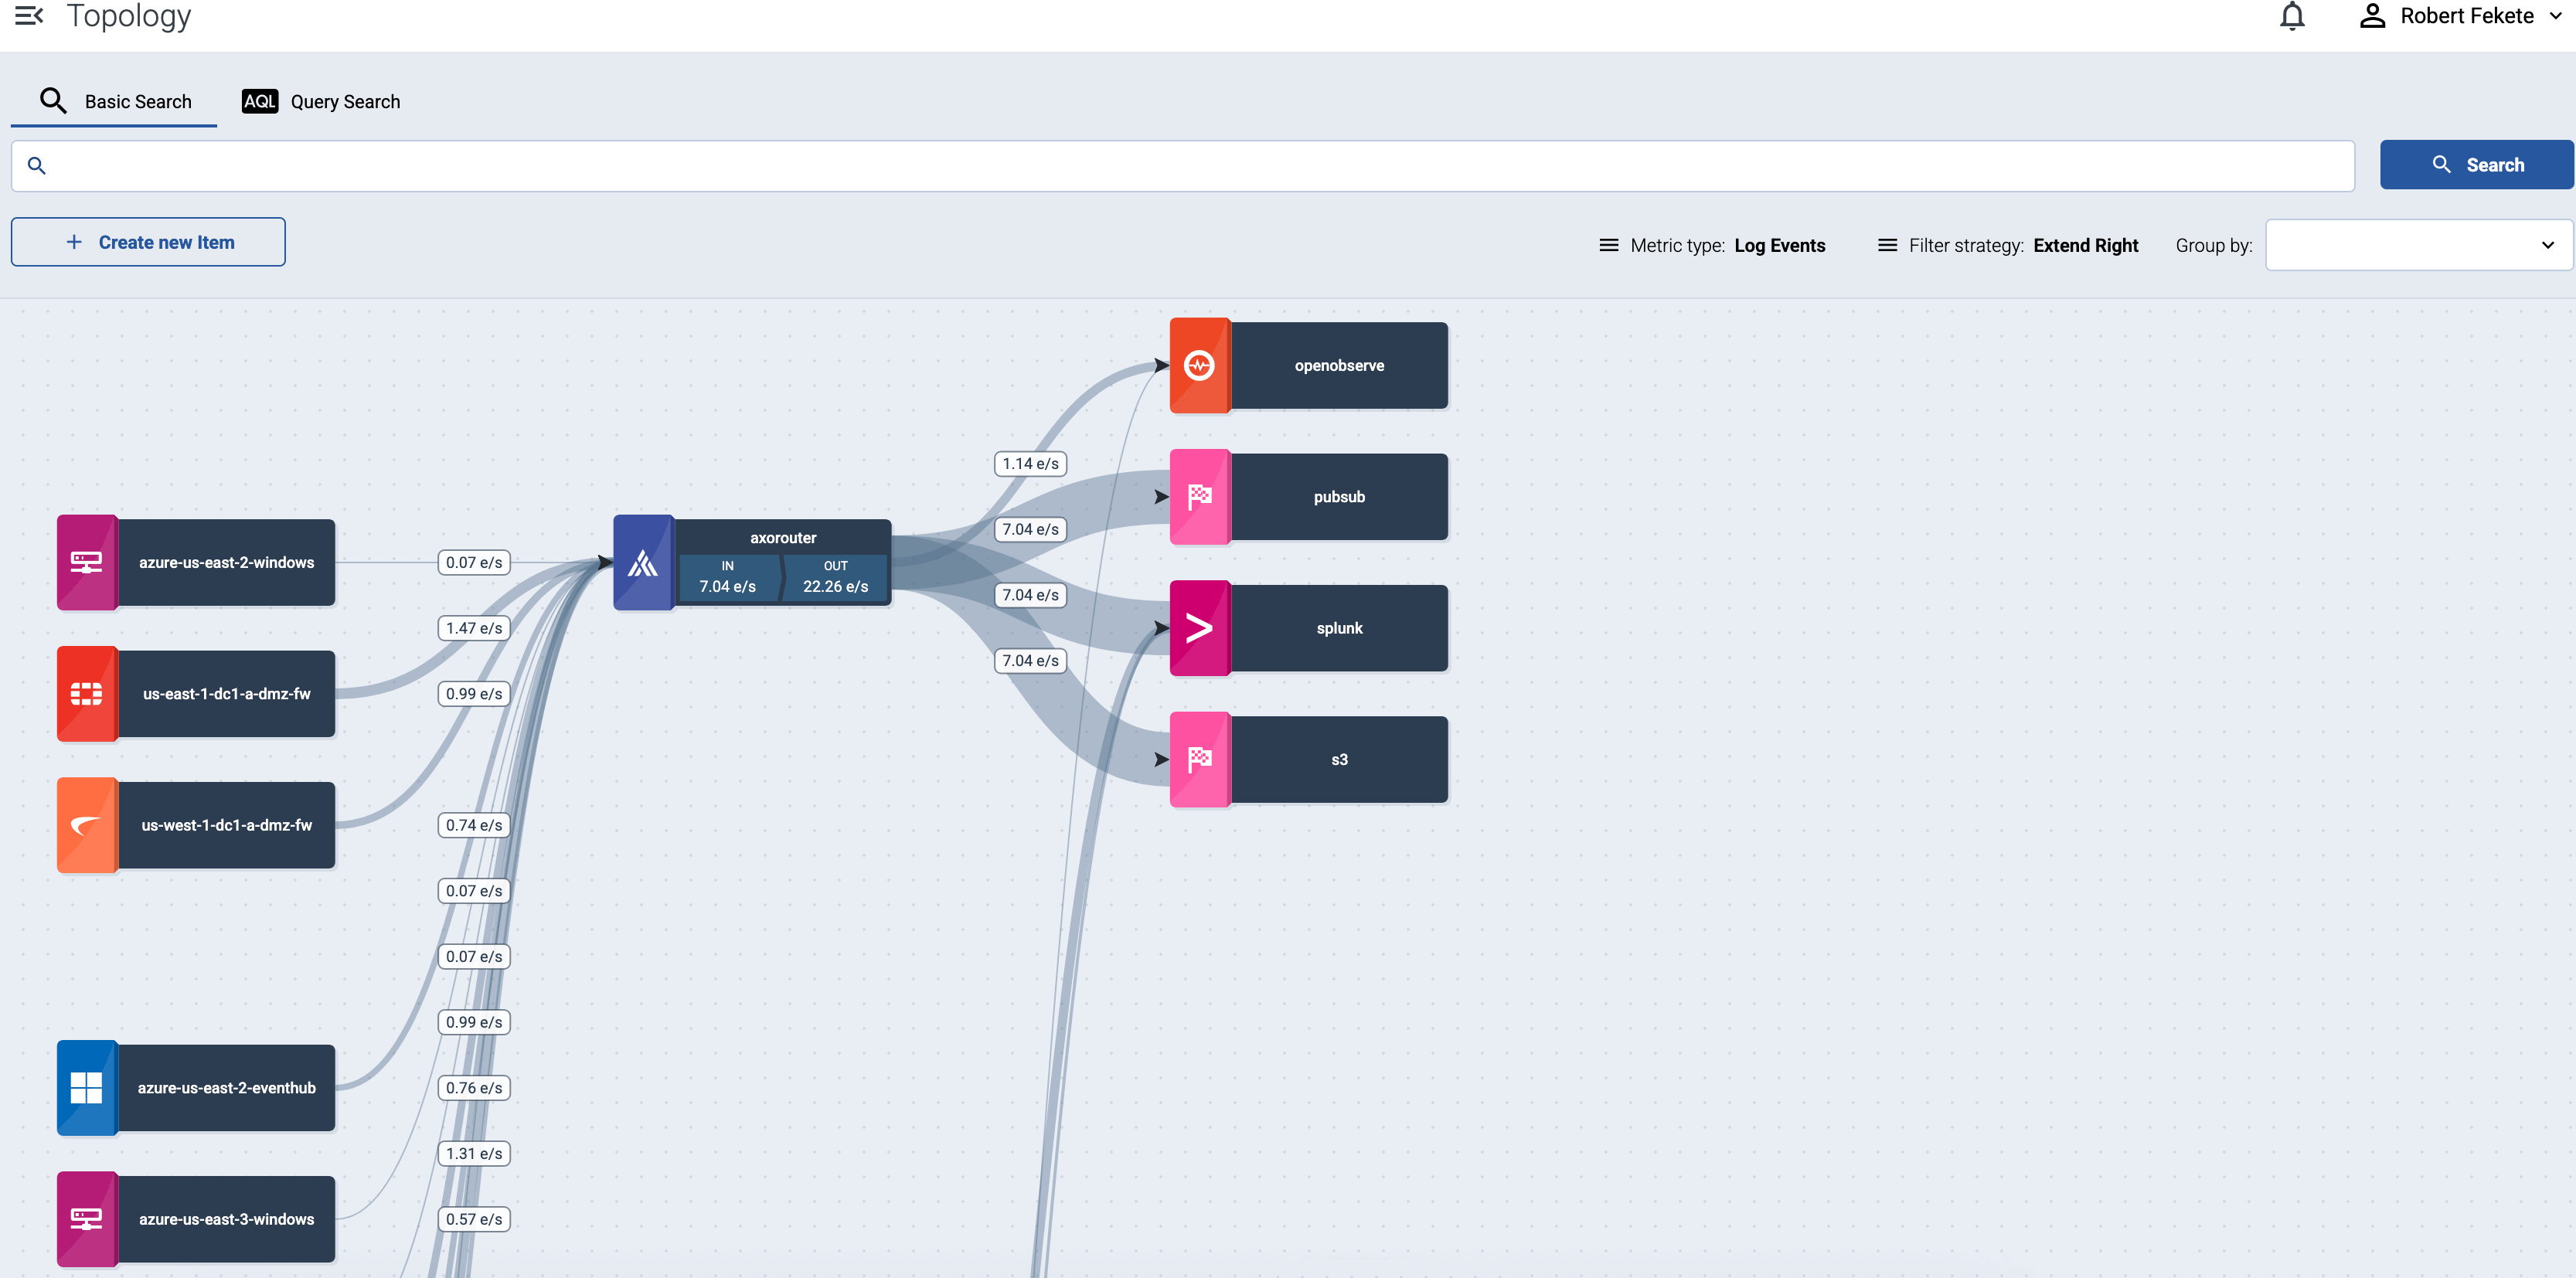Collapse the sidebar menu icon
This screenshot has height=1278, width=2576.
(x=29, y=15)
